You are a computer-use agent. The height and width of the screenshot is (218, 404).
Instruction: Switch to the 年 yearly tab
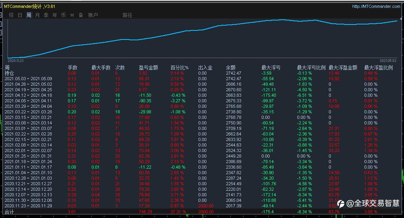[x=55, y=15]
